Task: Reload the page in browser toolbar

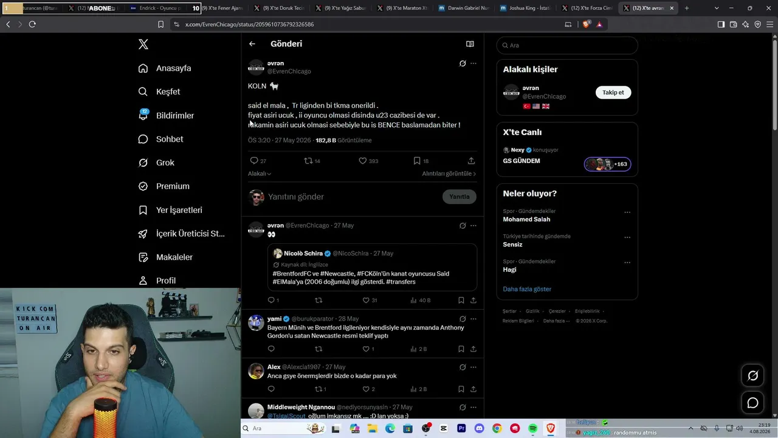Action: point(32,24)
